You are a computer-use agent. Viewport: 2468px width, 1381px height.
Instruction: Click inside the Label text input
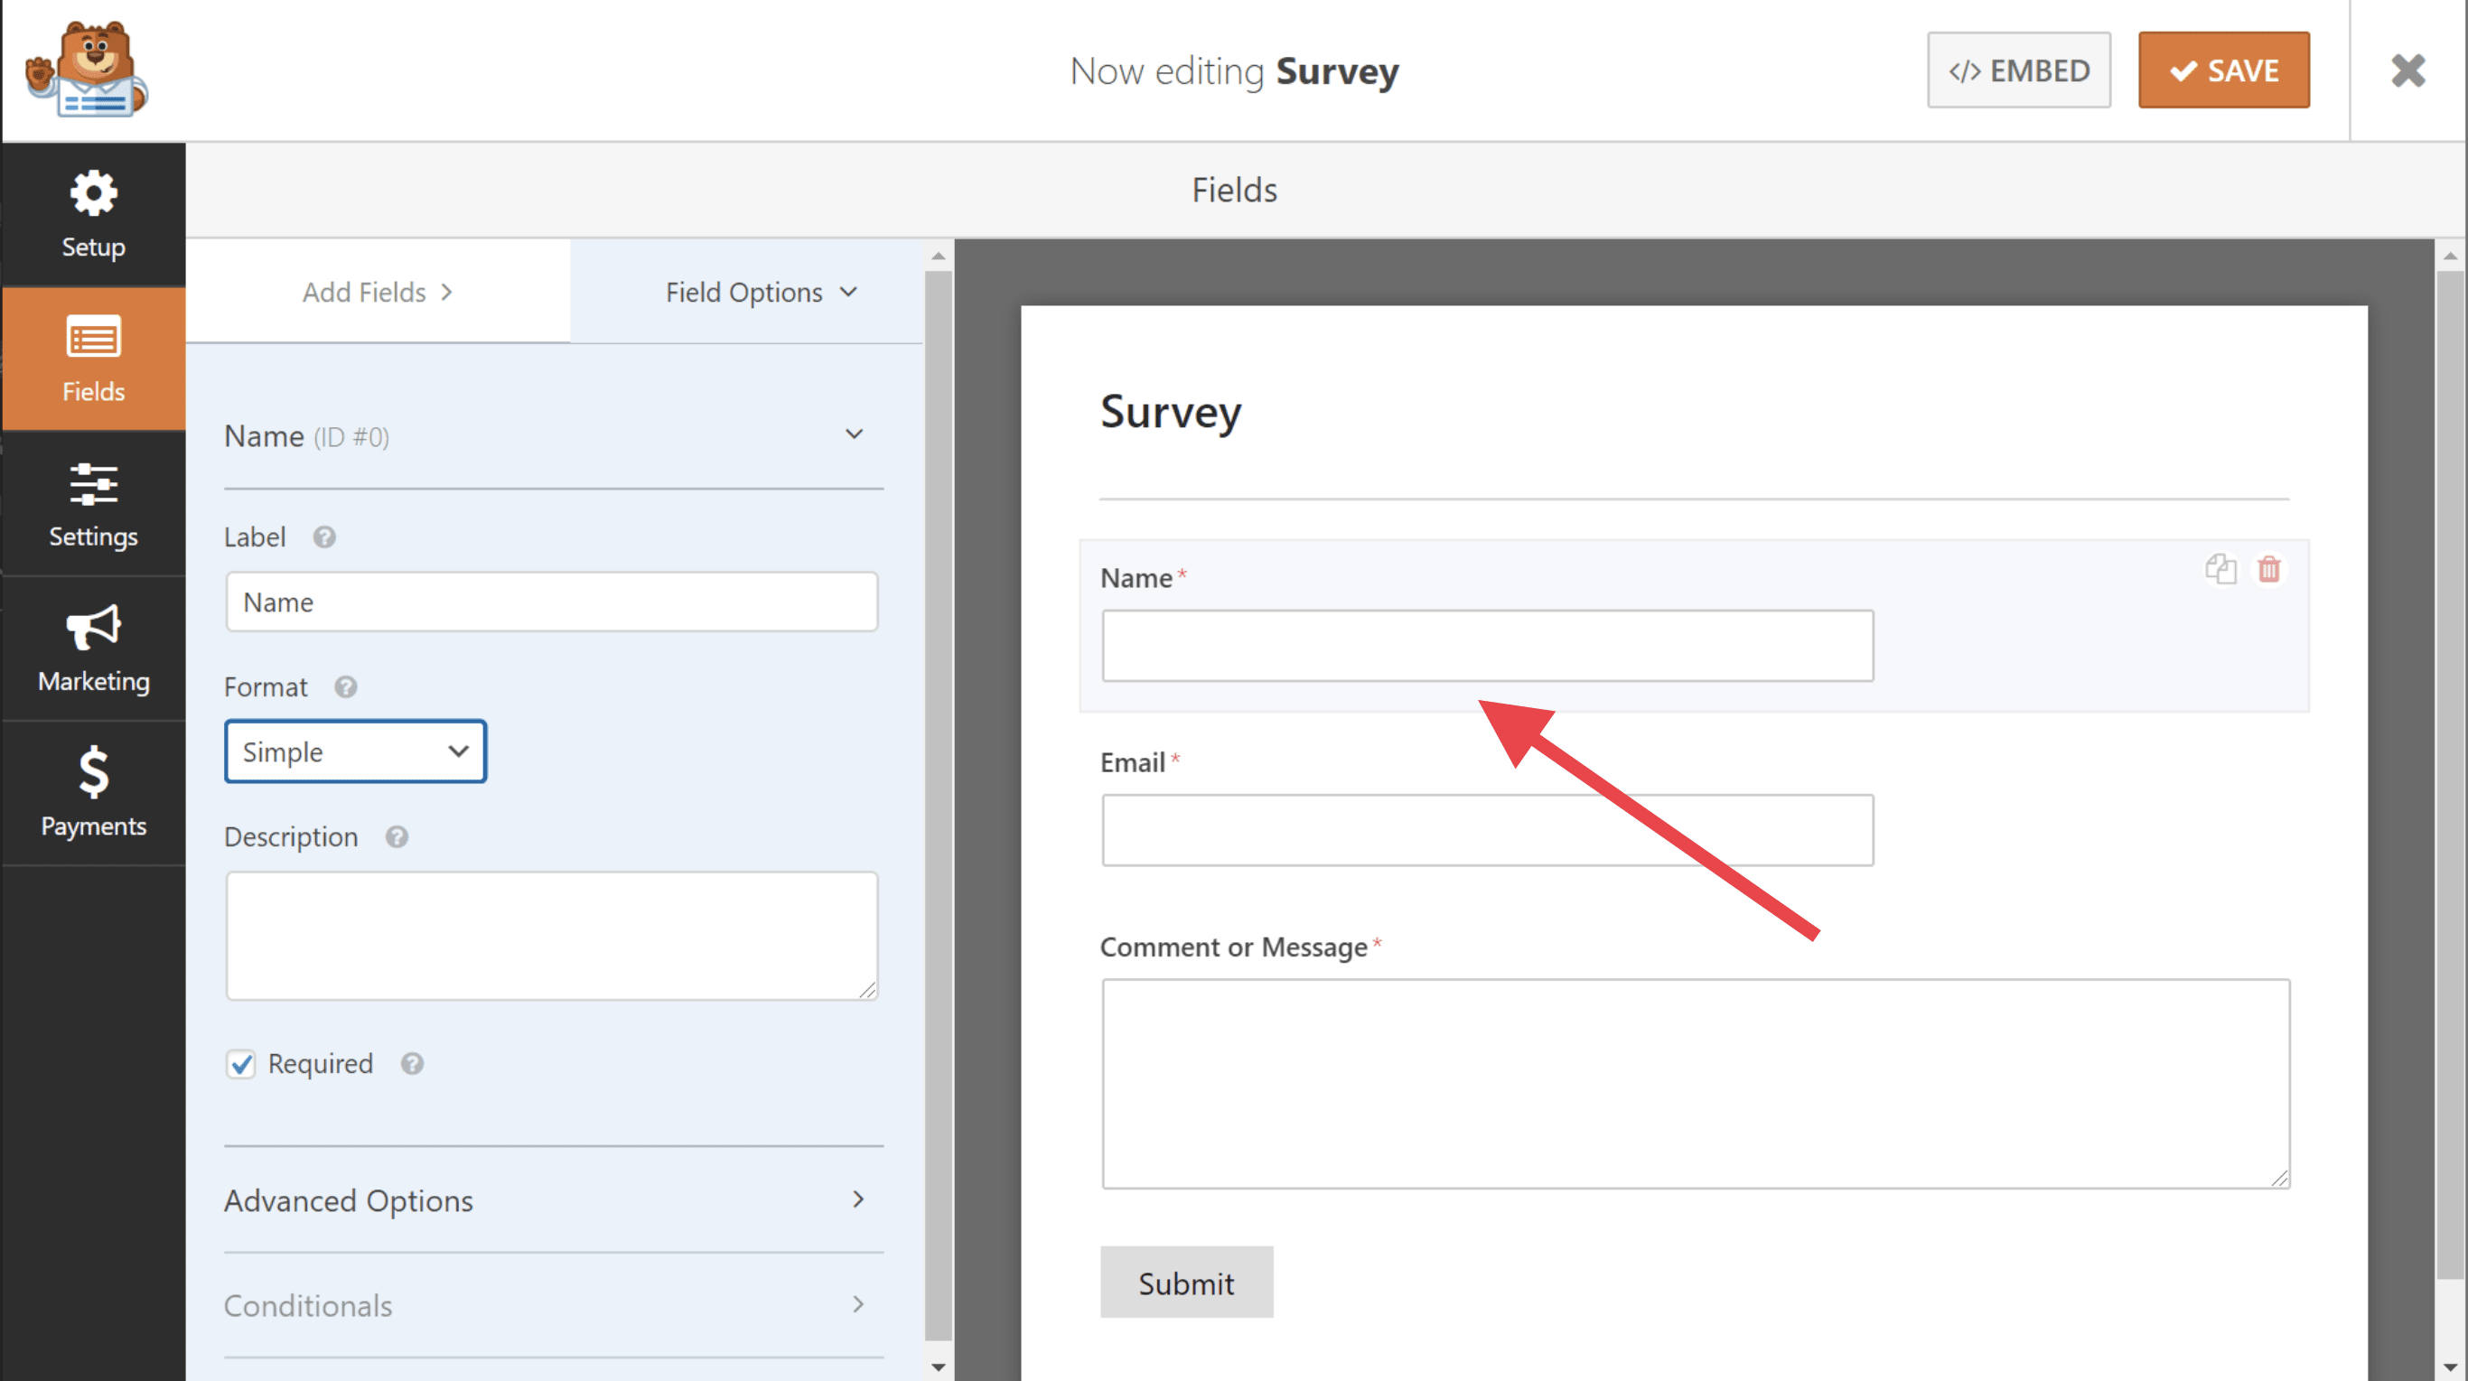[x=552, y=602]
